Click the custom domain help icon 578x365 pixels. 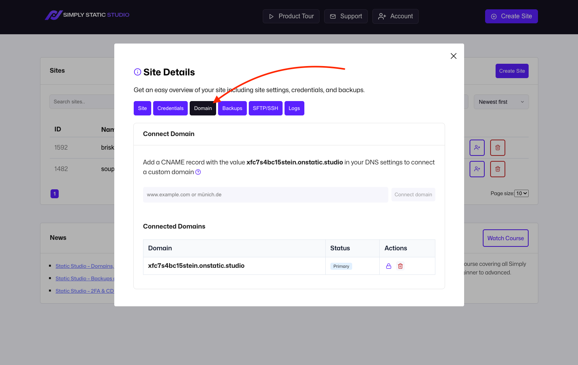198,172
